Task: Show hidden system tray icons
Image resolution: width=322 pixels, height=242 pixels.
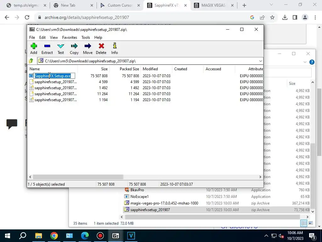Action: point(266,236)
